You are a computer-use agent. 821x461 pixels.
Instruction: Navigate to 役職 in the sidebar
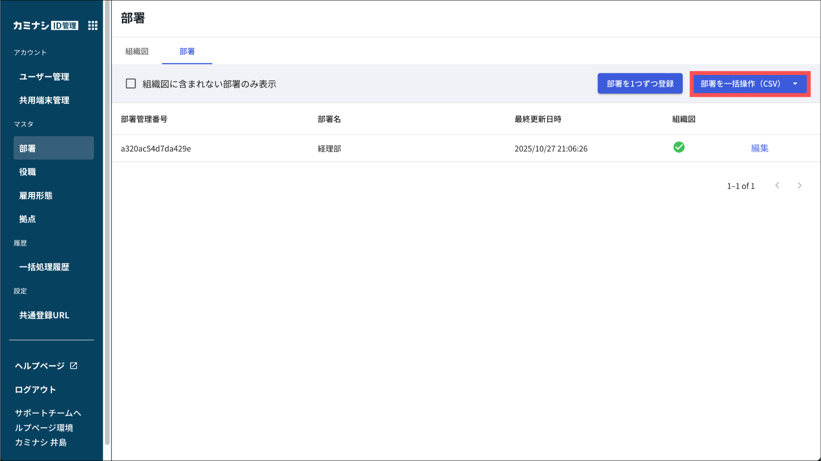click(x=28, y=172)
